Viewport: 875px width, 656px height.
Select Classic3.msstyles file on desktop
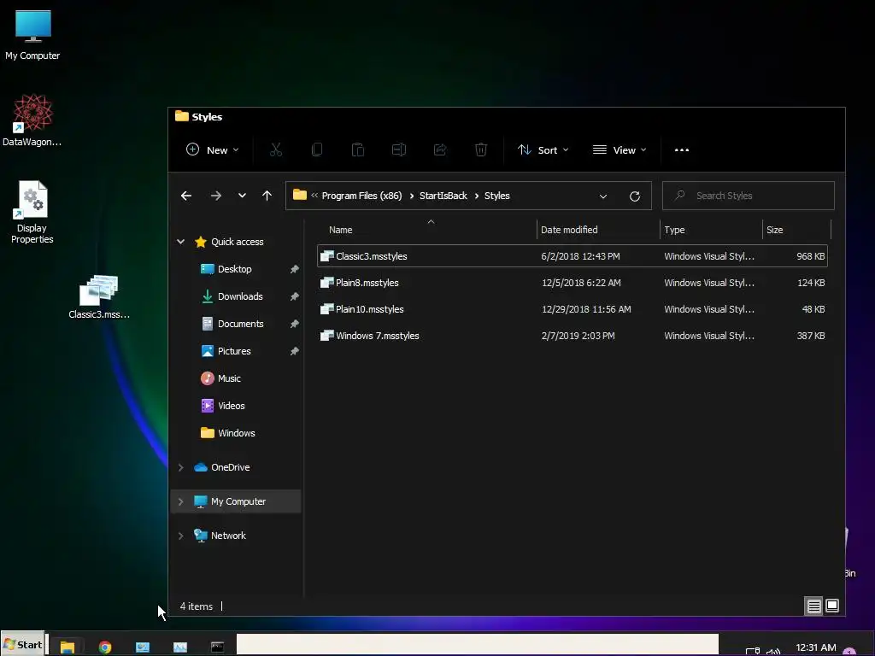[x=99, y=296]
